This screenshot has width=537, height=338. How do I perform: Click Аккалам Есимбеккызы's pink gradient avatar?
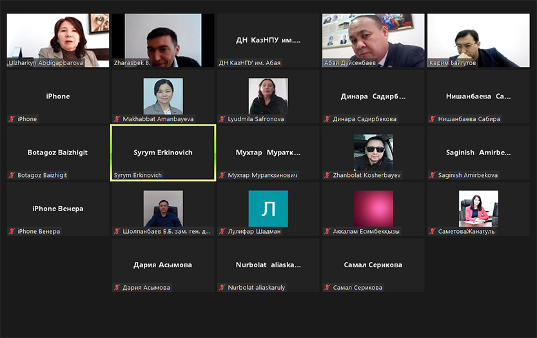coord(373,209)
